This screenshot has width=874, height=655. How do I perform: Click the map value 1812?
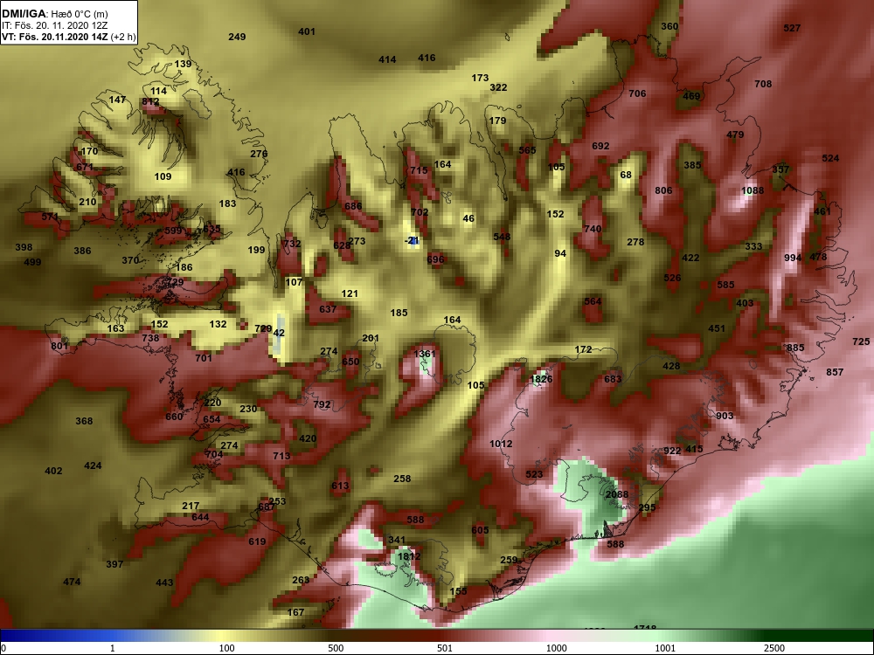coord(409,555)
